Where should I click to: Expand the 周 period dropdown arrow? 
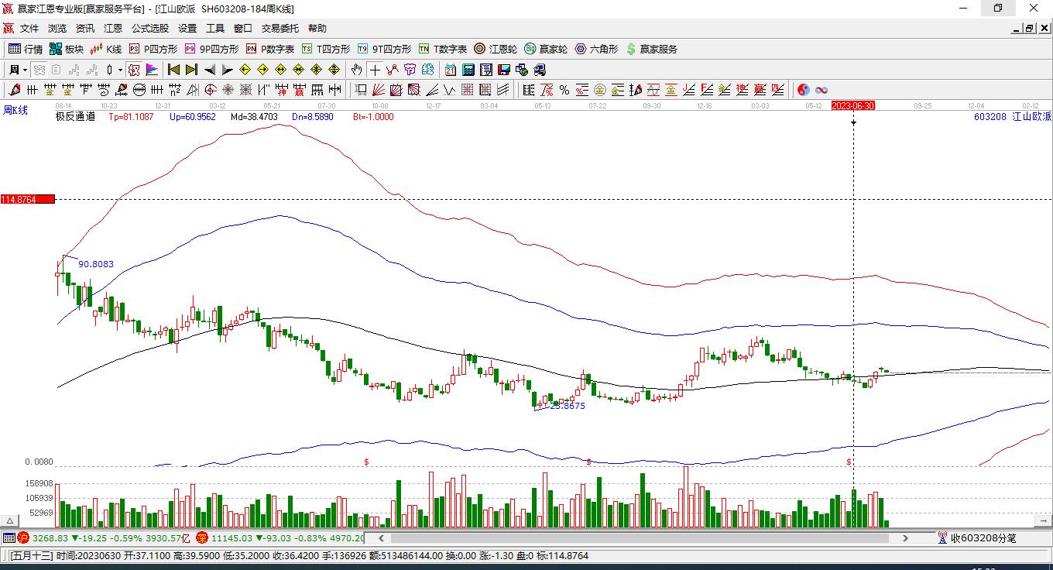25,70
